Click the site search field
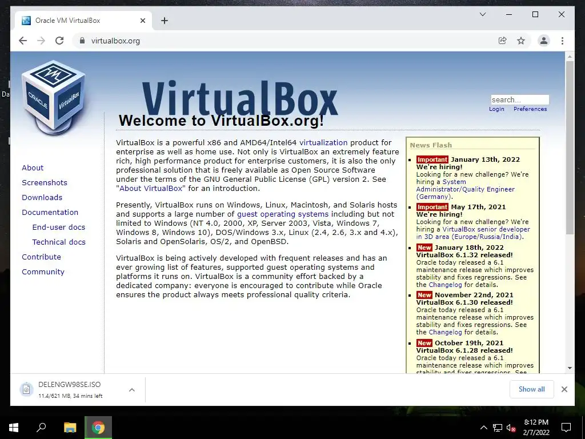This screenshot has width=585, height=439. coord(520,99)
